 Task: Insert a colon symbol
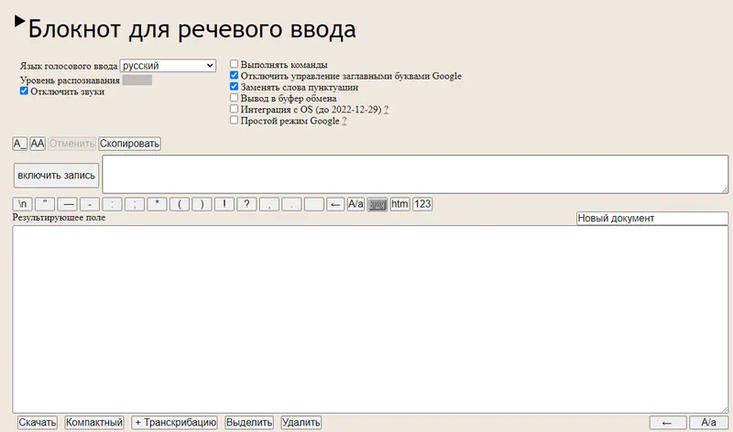112,204
